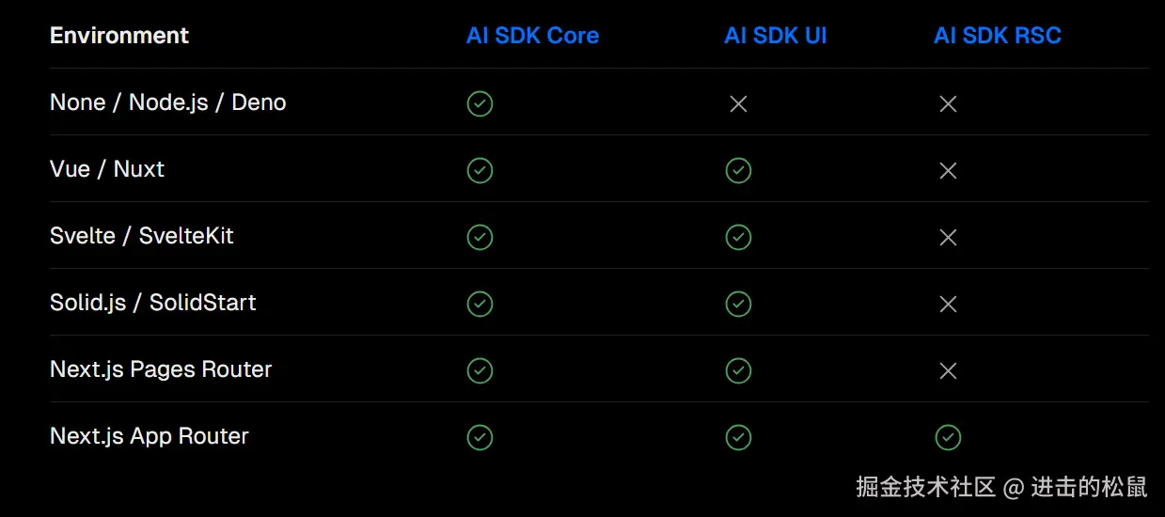Screen dimensions: 1165x517
Task: Click the AI SDK Core header link
Action: click(x=532, y=36)
